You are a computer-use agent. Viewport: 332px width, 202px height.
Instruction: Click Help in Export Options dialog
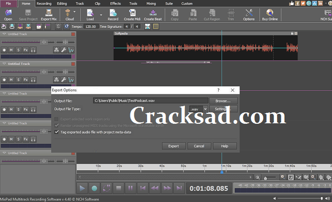(x=225, y=146)
